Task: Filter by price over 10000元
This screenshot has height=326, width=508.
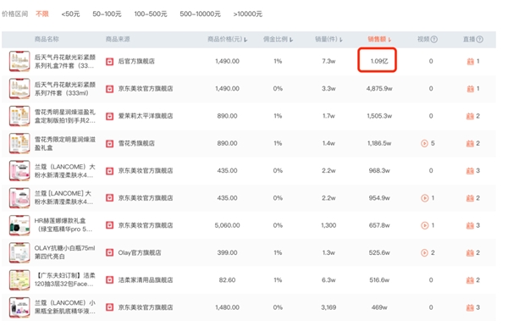Action: [x=248, y=14]
